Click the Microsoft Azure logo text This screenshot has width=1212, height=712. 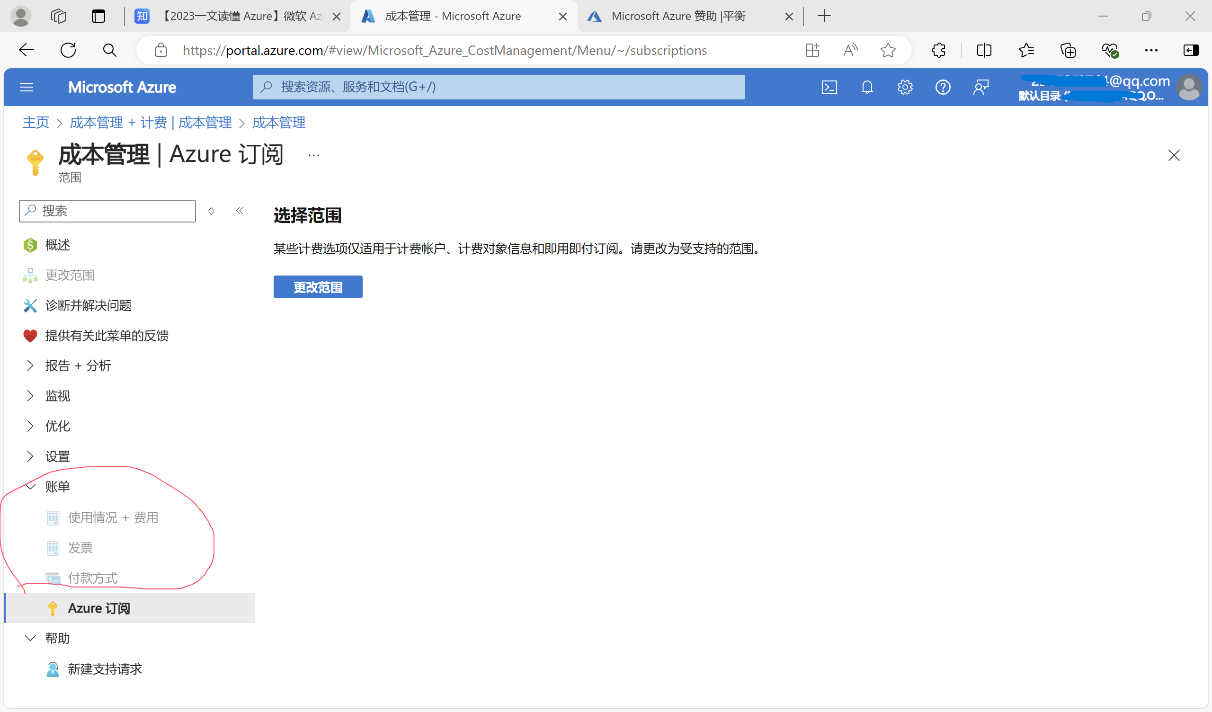click(122, 87)
